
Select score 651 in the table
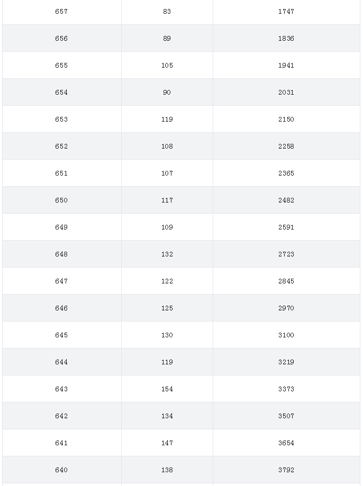coord(61,173)
